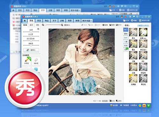Click the green plus share icon

tap(149, 106)
